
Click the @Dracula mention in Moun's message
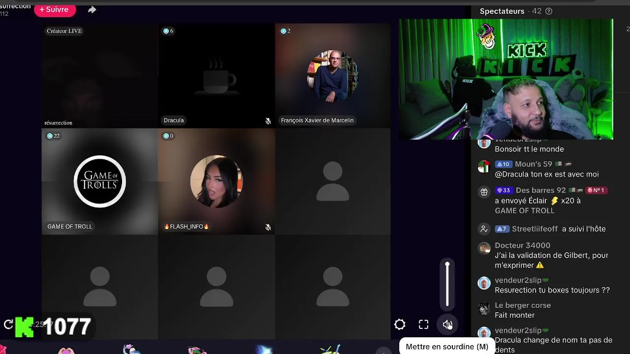pos(511,174)
